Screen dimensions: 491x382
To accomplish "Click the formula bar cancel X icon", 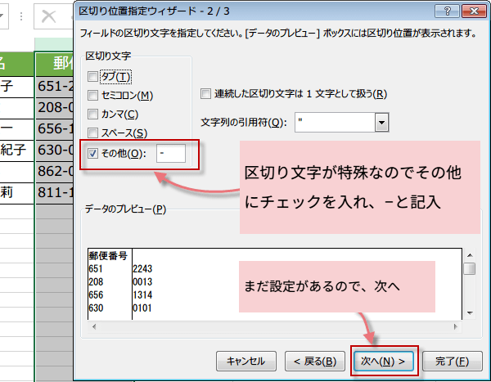I will 49,16.
